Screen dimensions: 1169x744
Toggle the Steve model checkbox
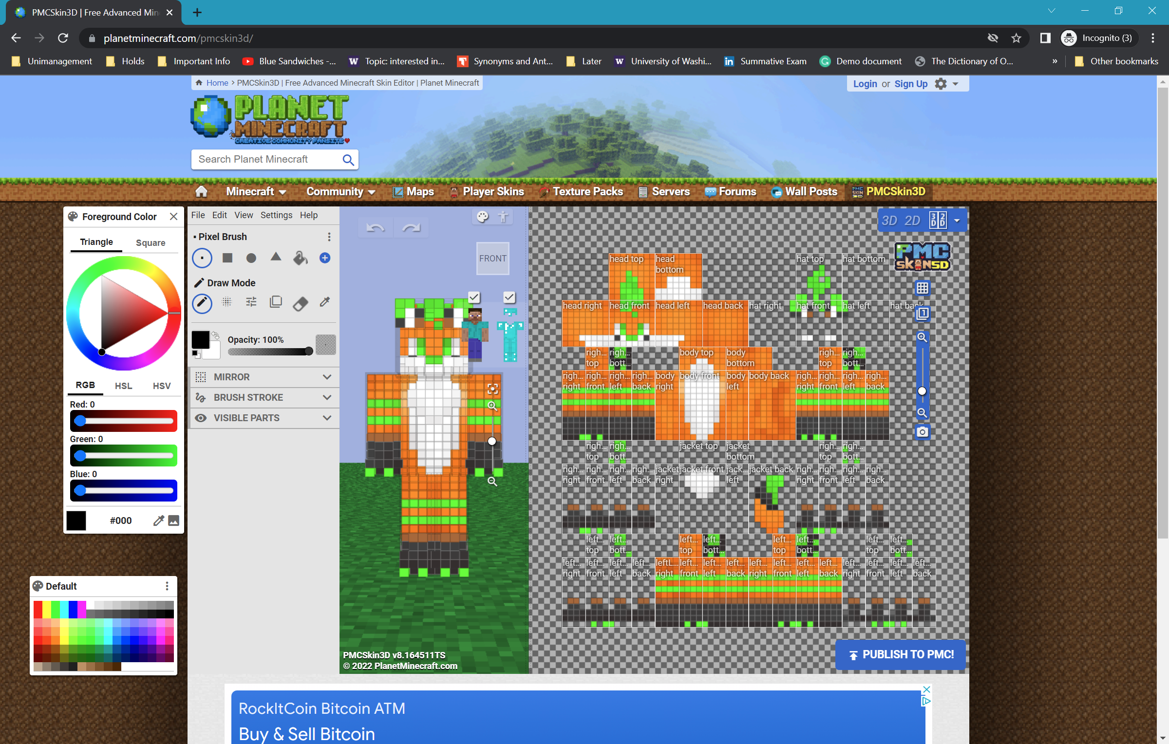(474, 297)
